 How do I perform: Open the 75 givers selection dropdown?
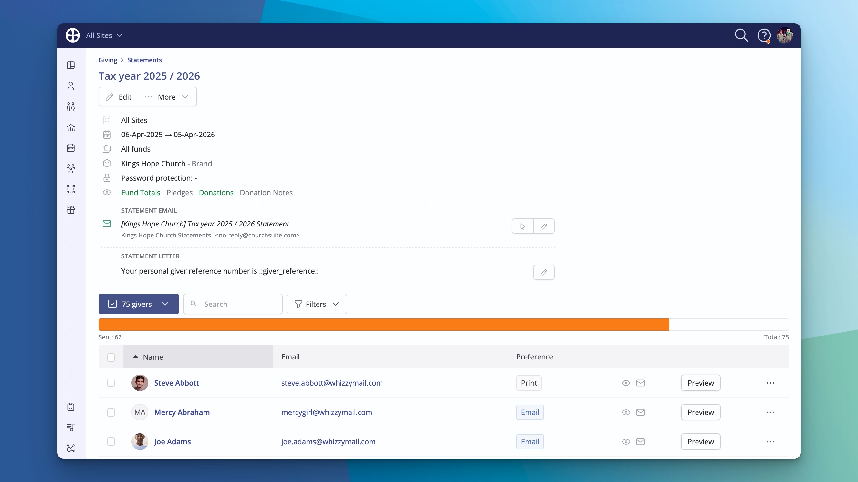[x=139, y=304]
